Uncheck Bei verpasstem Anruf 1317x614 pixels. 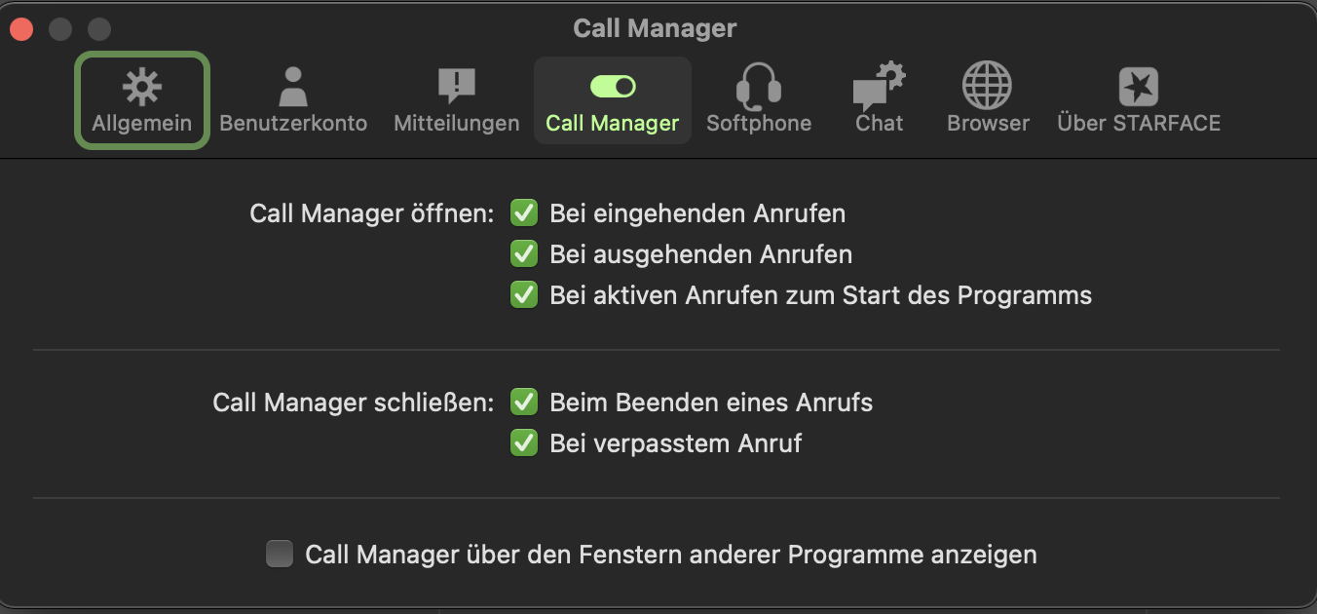pyautogui.click(x=524, y=442)
